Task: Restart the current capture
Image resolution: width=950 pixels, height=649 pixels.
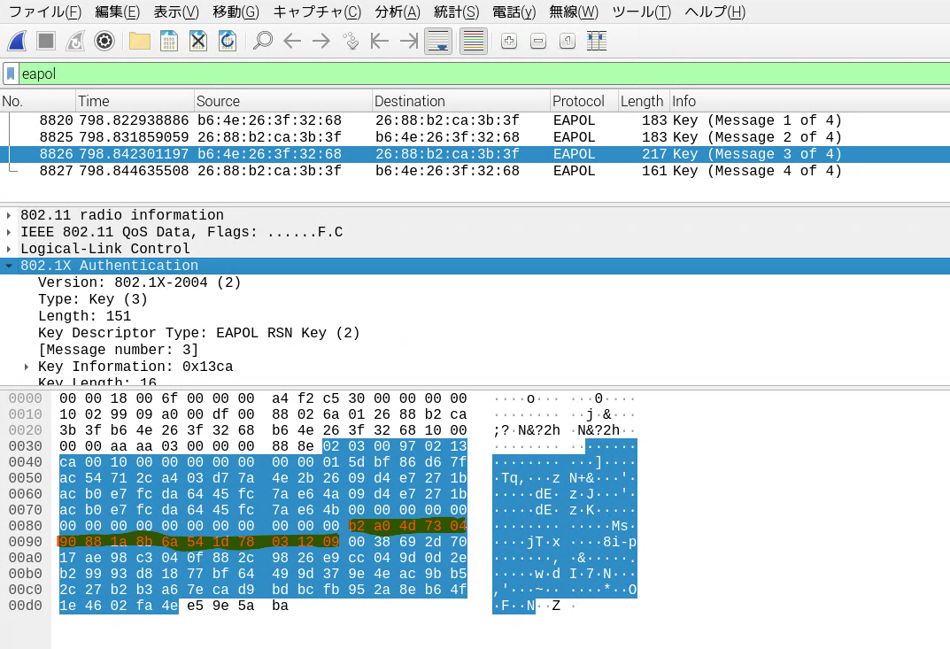Action: [x=75, y=42]
